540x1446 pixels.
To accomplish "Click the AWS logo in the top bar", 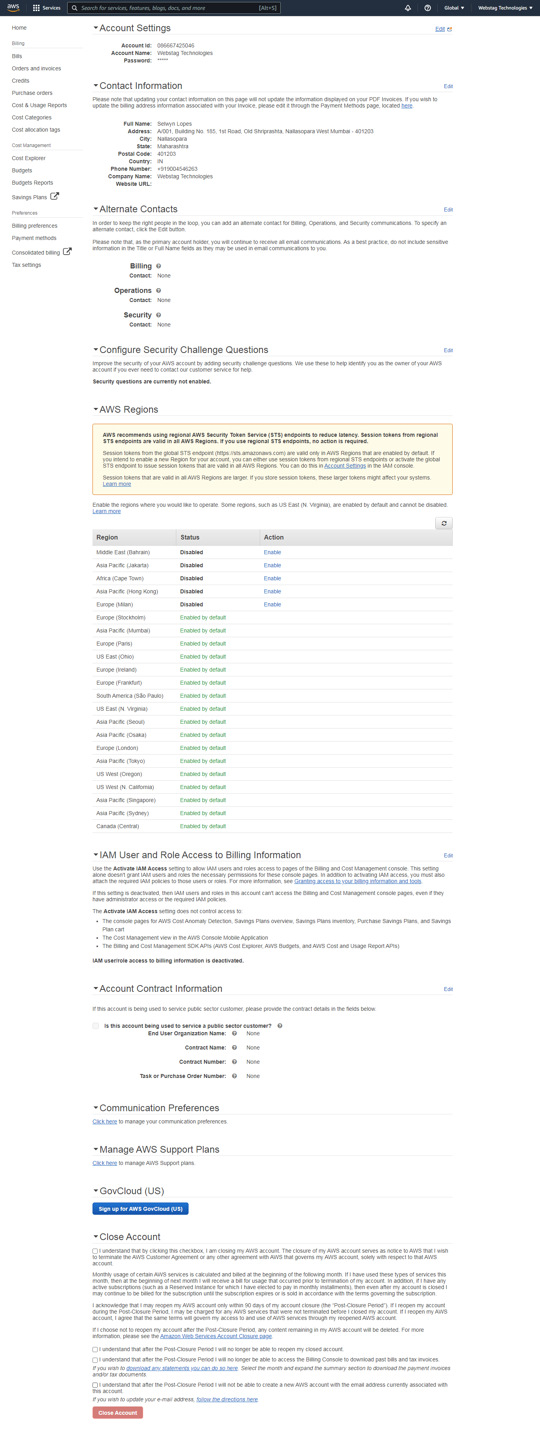I will pyautogui.click(x=13, y=8).
